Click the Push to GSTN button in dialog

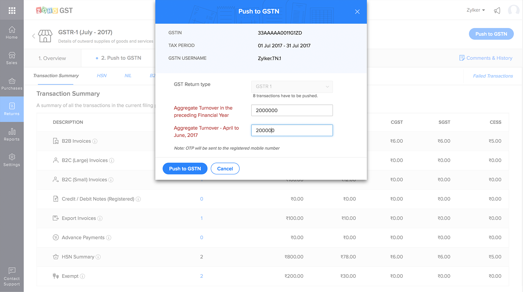[185, 169]
